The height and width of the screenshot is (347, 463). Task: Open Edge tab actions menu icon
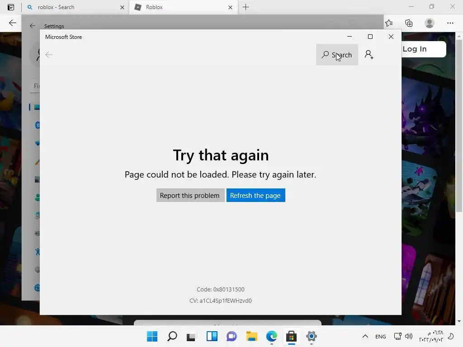(x=11, y=7)
